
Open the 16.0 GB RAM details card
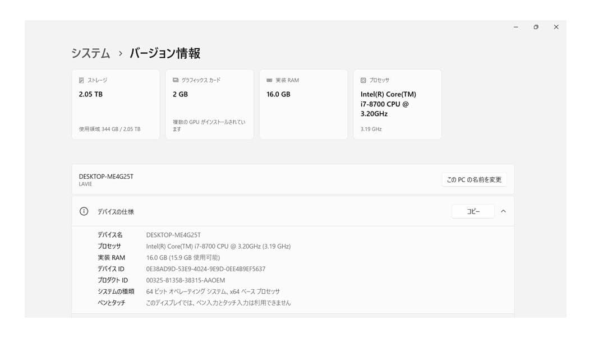pos(303,104)
